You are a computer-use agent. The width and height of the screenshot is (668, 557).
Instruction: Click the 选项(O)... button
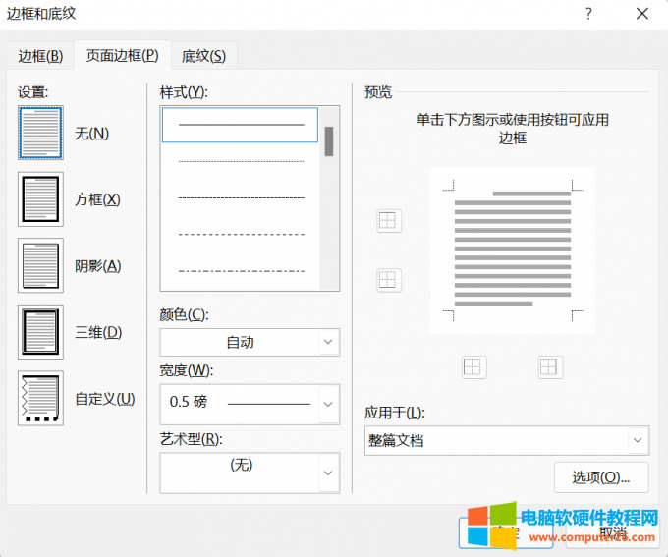(600, 477)
